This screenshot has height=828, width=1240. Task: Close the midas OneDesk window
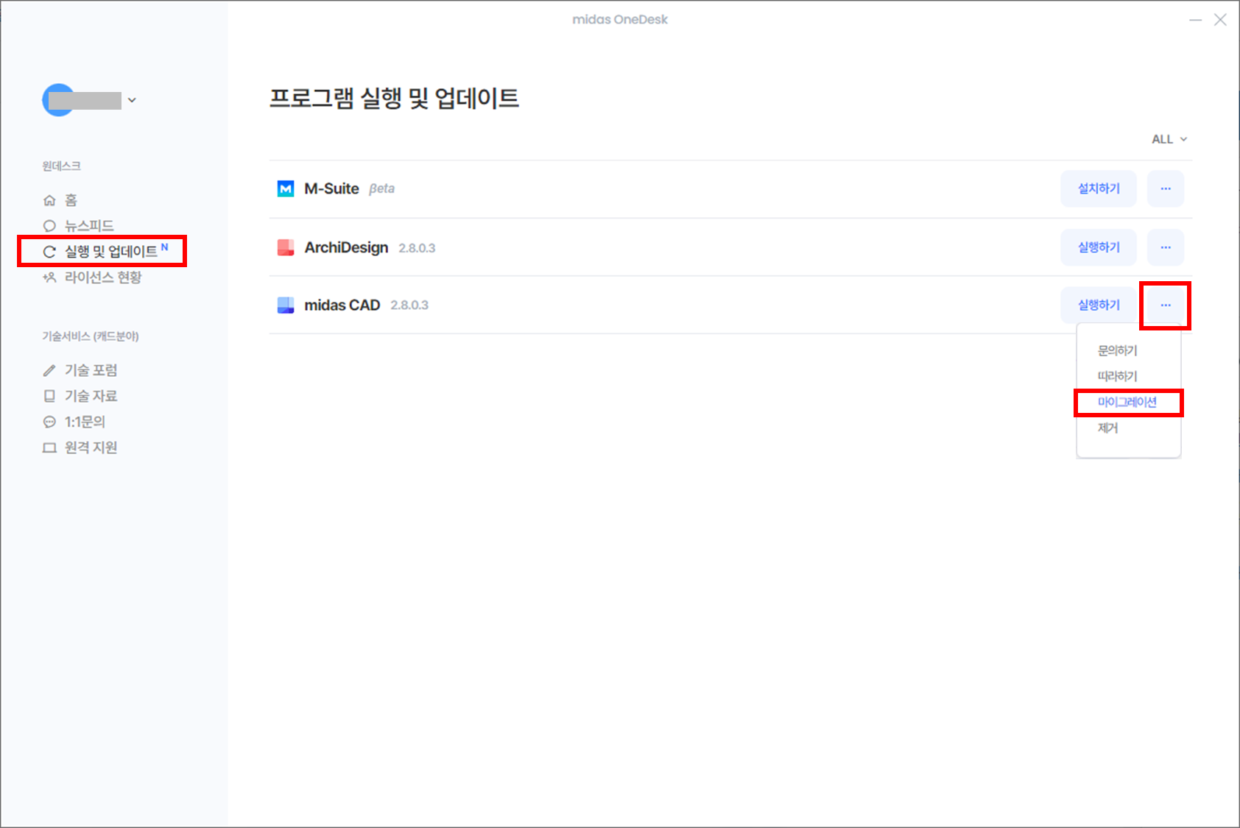click(x=1220, y=20)
